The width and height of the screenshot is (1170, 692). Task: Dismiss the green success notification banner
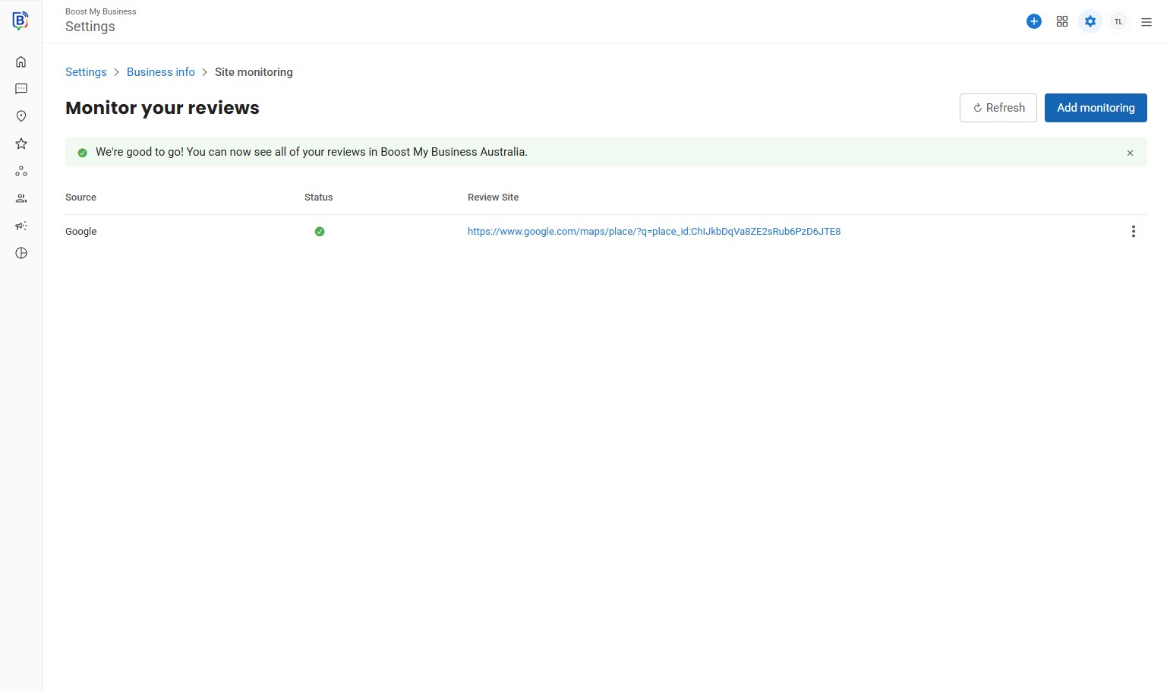(1130, 153)
